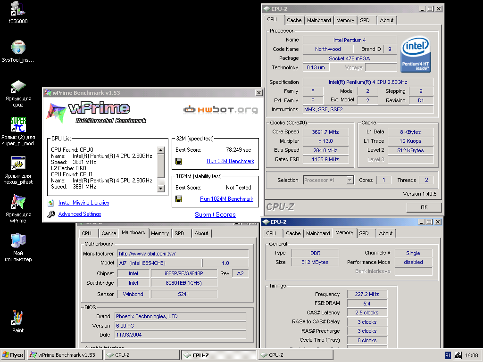Click the Submit Scores link
483x362 pixels.
215,214
